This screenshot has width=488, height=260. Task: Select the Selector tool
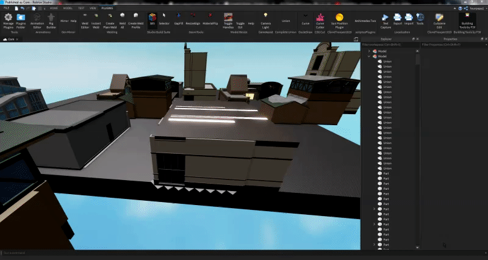[x=164, y=19]
